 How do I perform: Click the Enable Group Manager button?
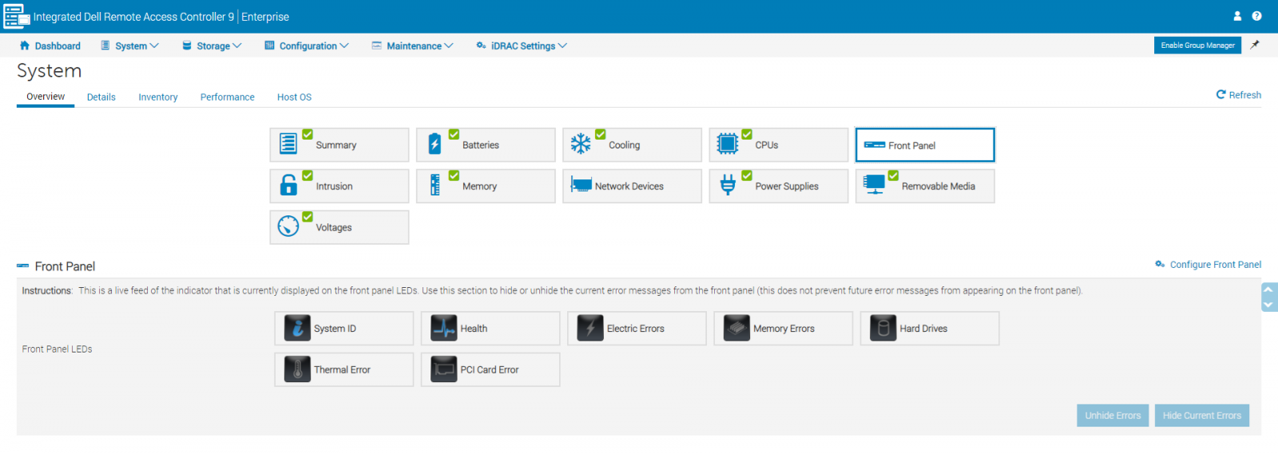[1197, 45]
